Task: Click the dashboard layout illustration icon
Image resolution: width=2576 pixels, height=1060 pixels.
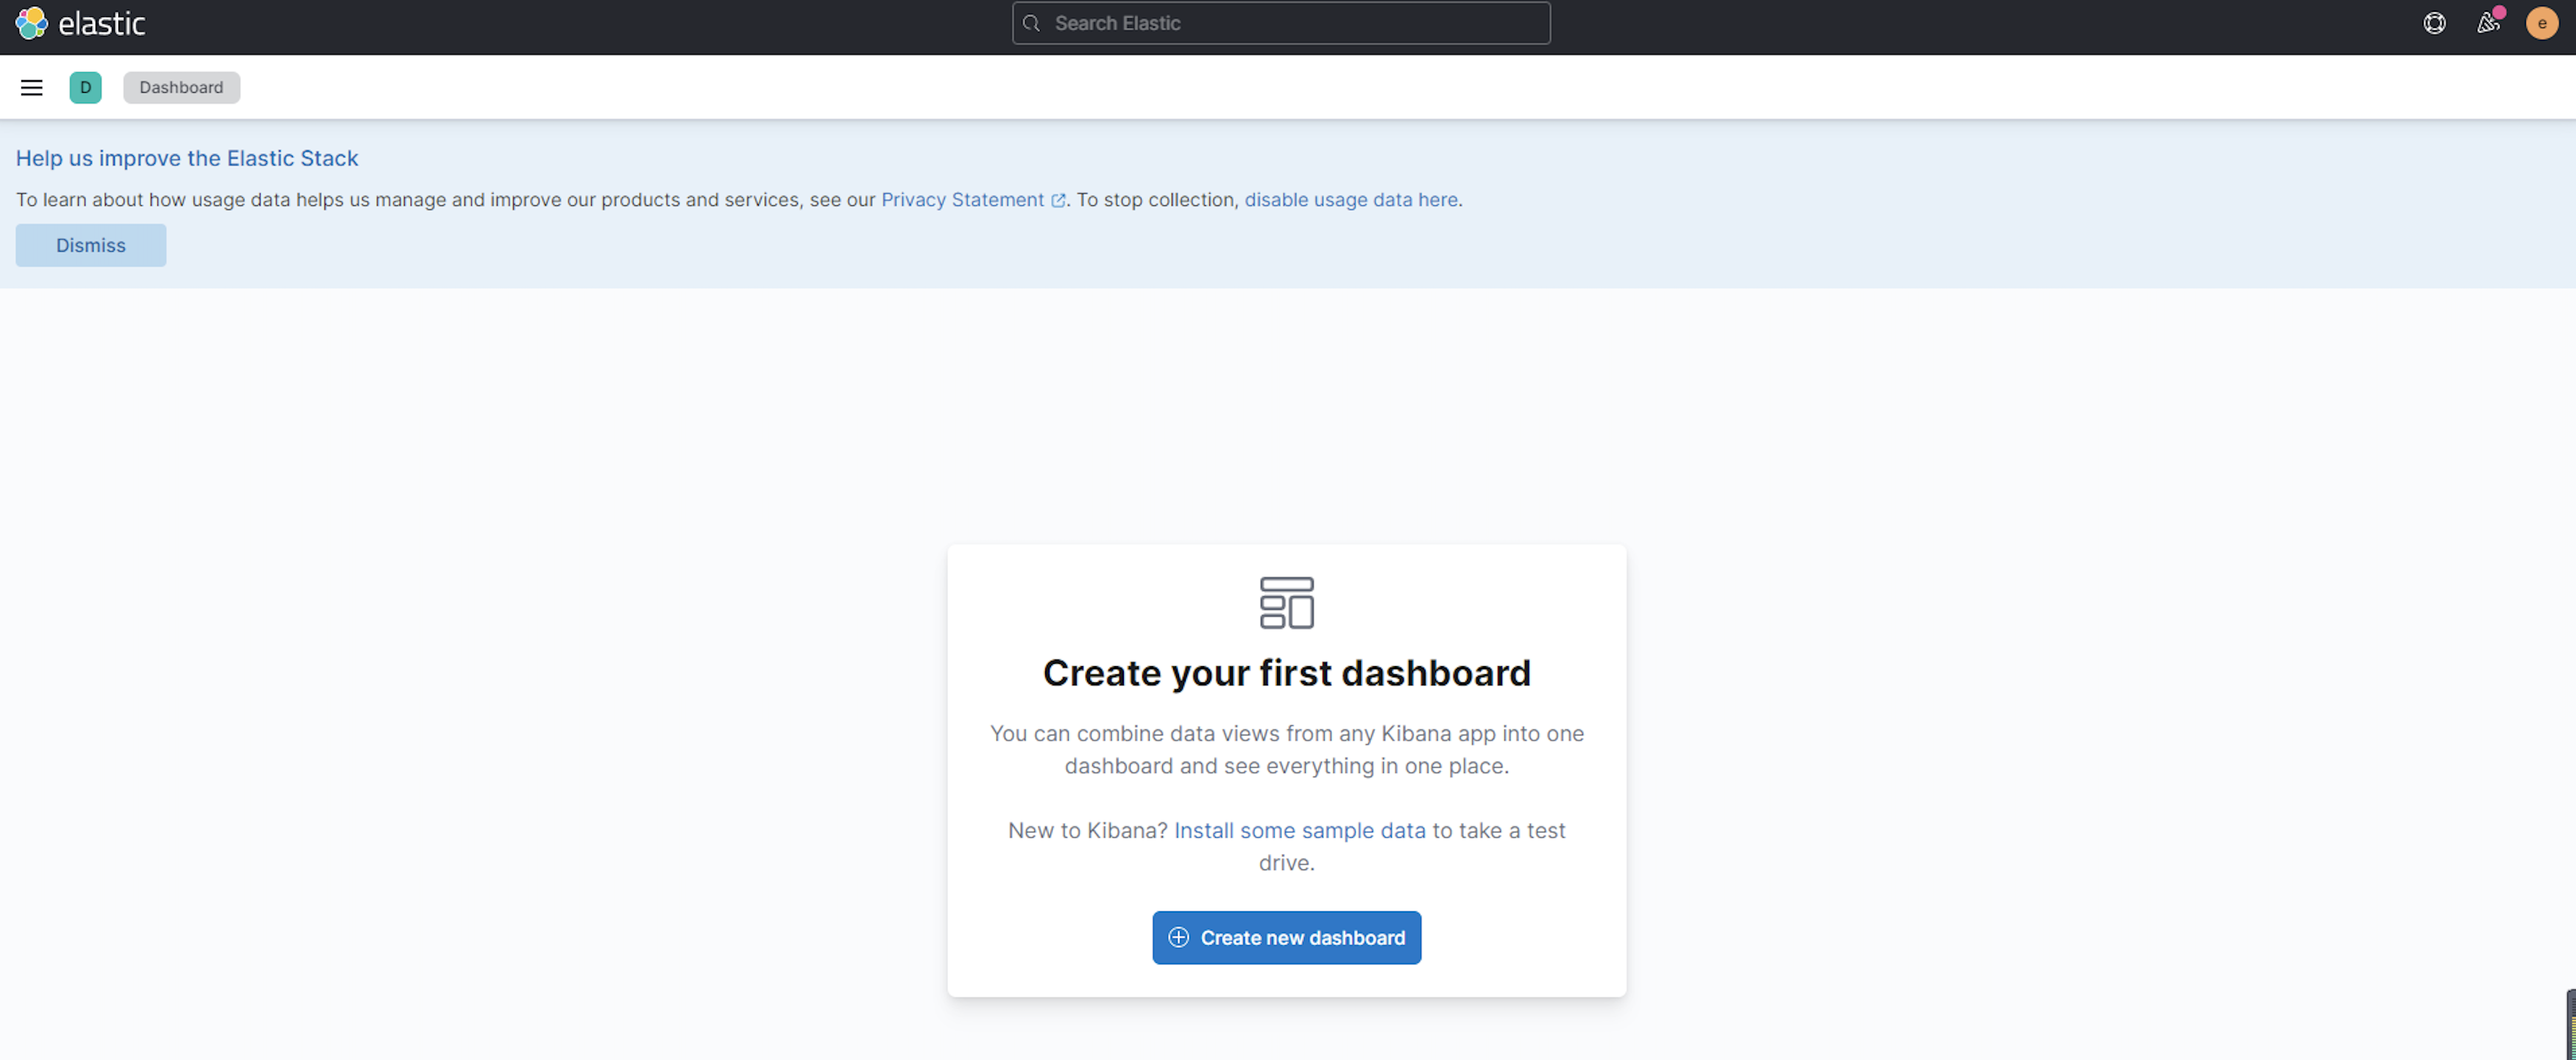Action: pos(1286,603)
